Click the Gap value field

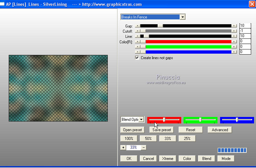pos(245,26)
